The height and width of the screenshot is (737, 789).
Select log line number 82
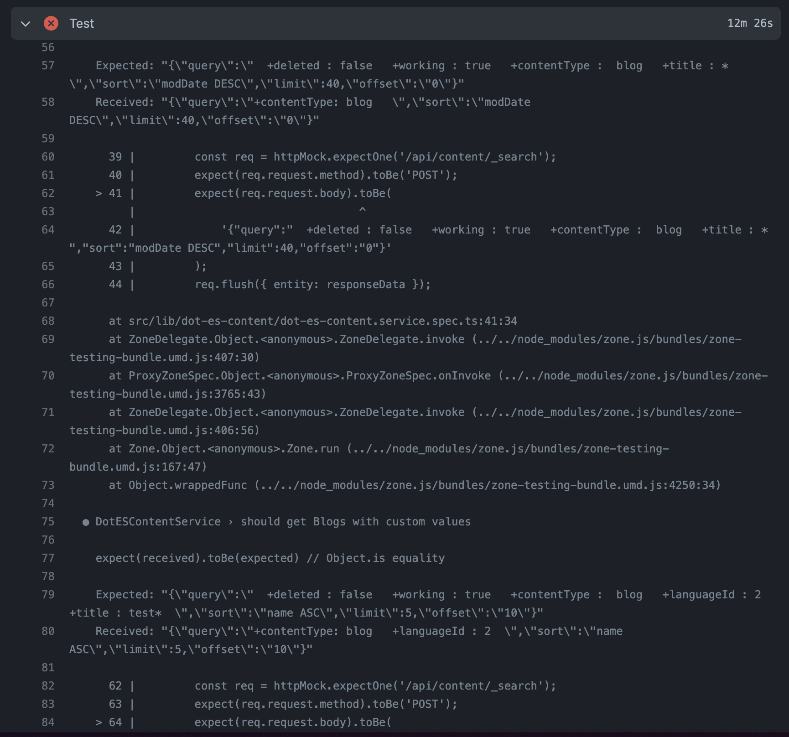point(48,686)
